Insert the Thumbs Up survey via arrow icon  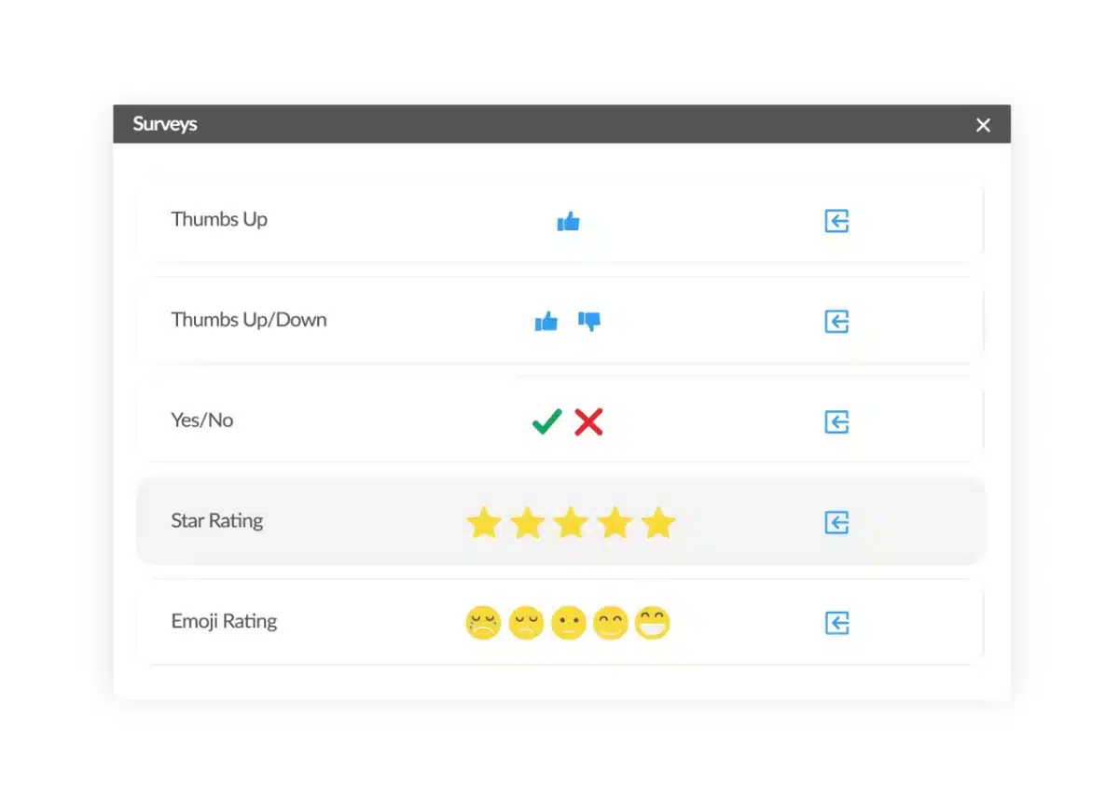click(836, 221)
